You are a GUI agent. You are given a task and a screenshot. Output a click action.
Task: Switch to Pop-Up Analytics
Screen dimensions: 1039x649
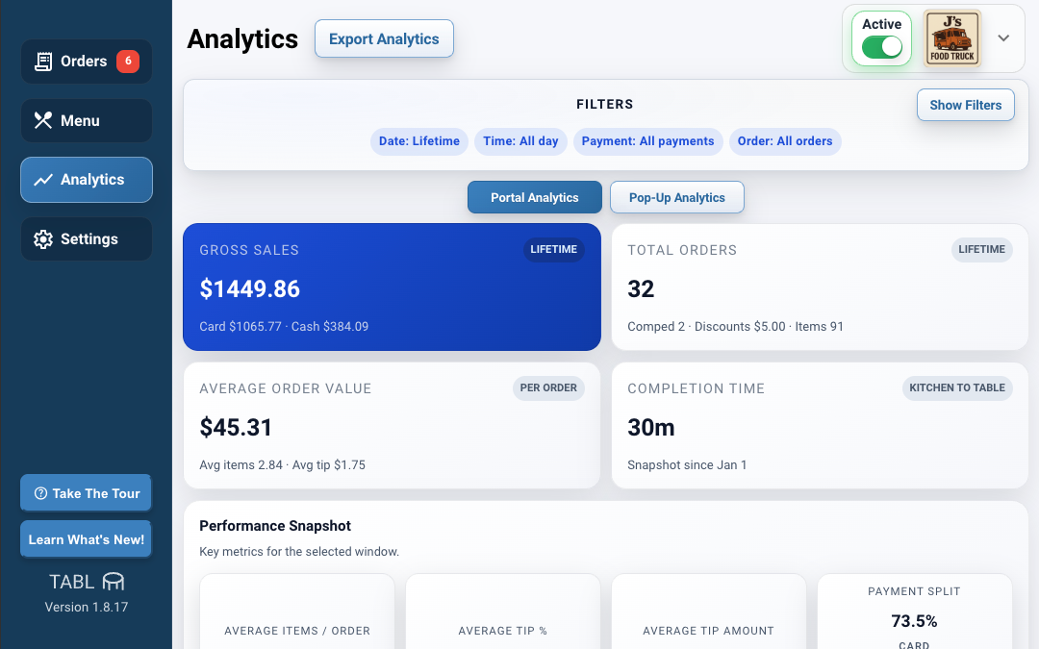676,197
